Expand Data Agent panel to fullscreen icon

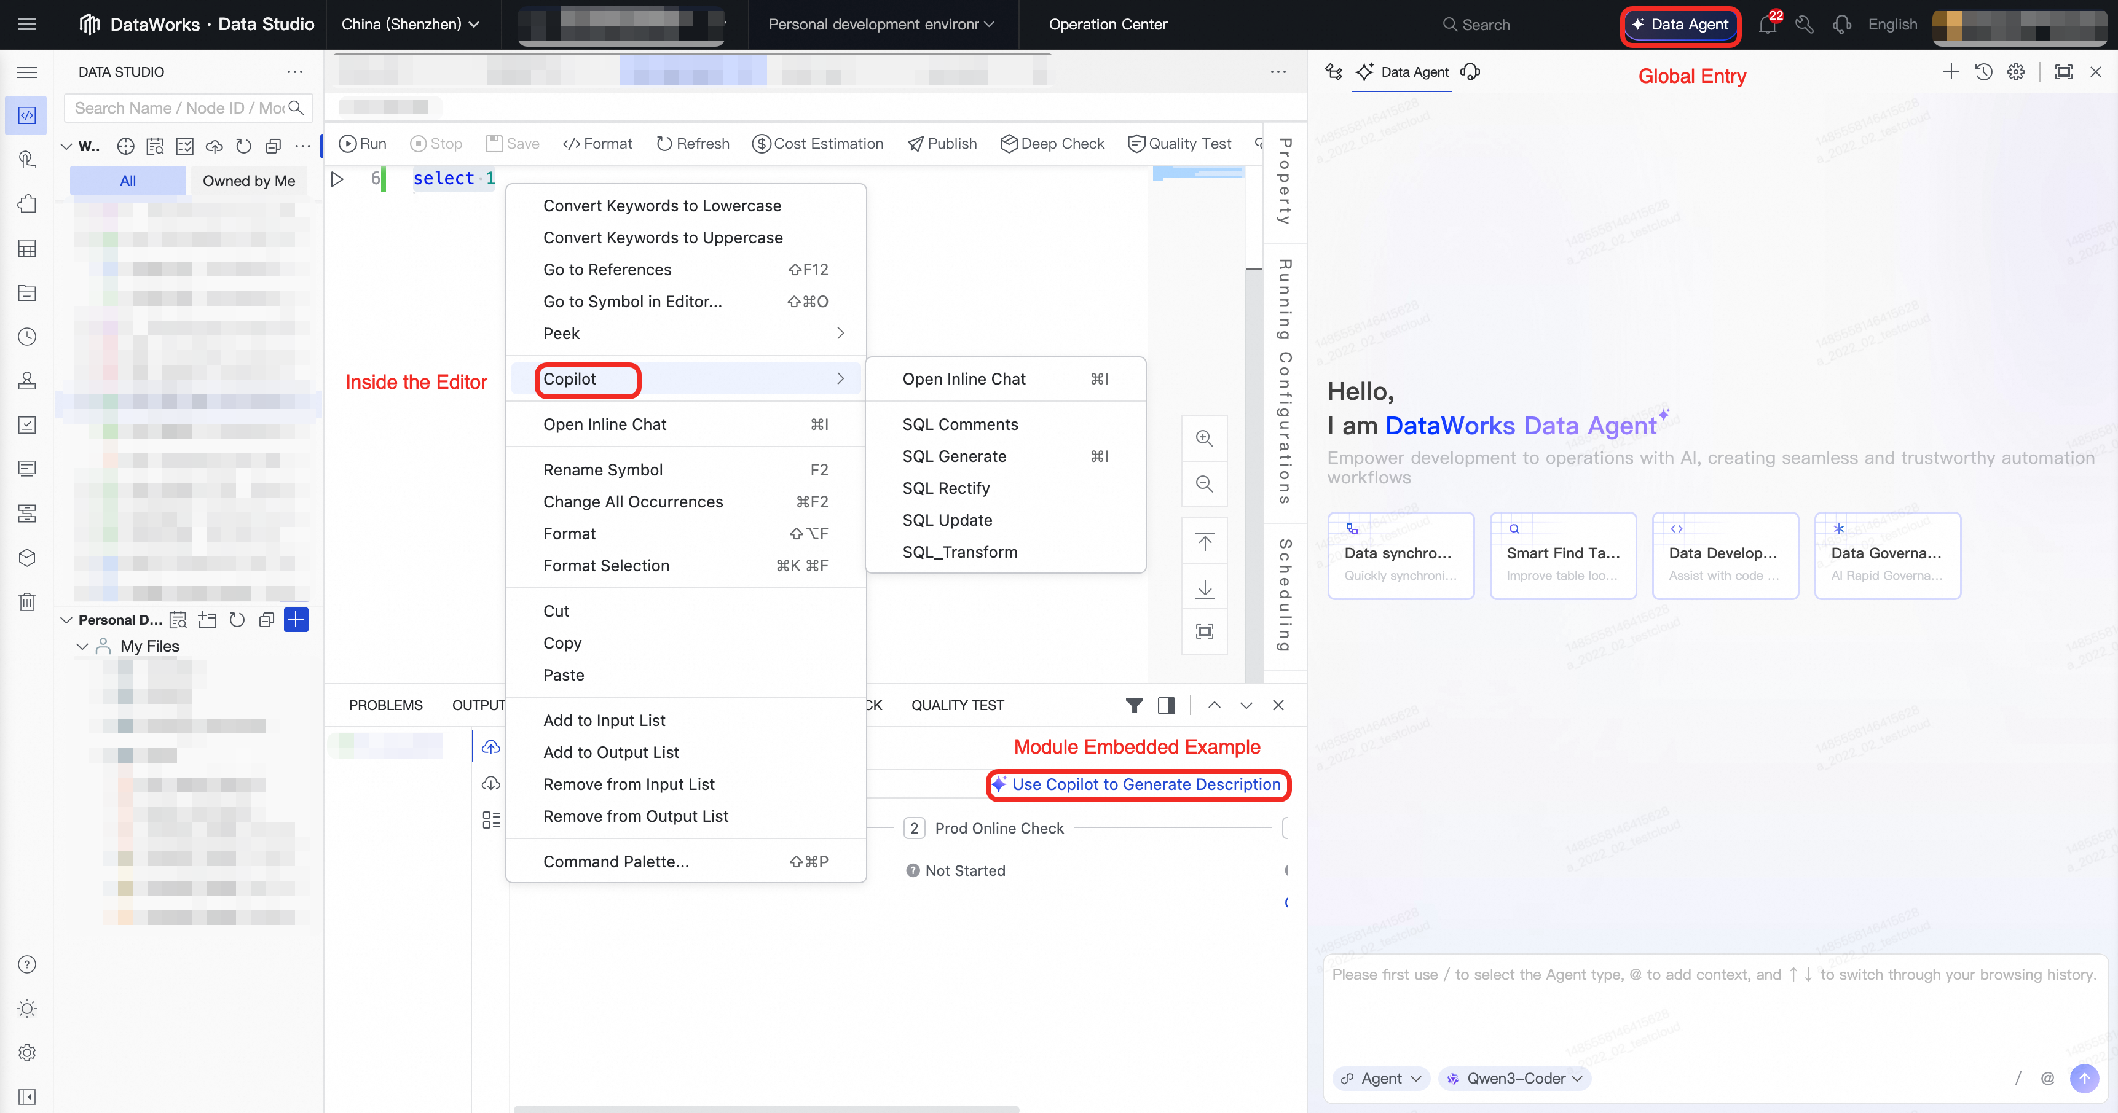[2063, 71]
